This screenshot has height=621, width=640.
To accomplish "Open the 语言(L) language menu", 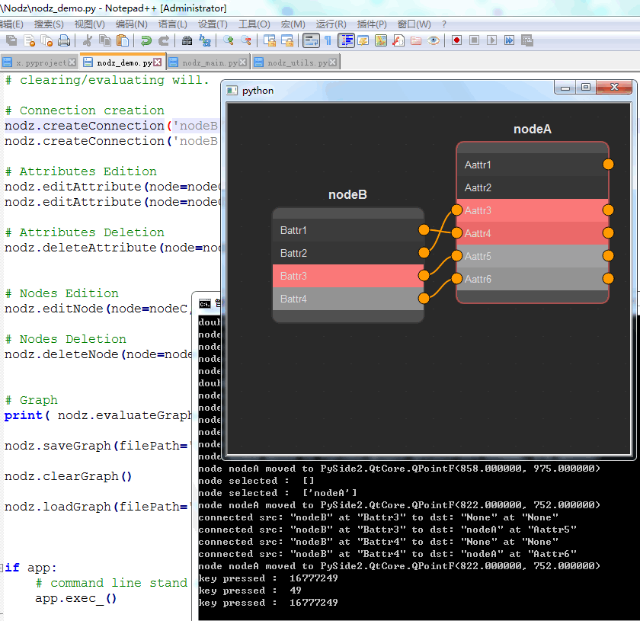I will point(173,24).
